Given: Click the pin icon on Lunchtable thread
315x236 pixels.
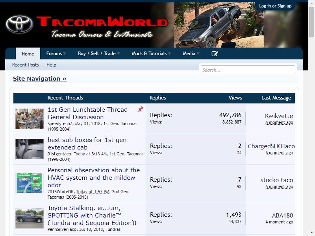Looking at the screenshot, I should point(141,109).
